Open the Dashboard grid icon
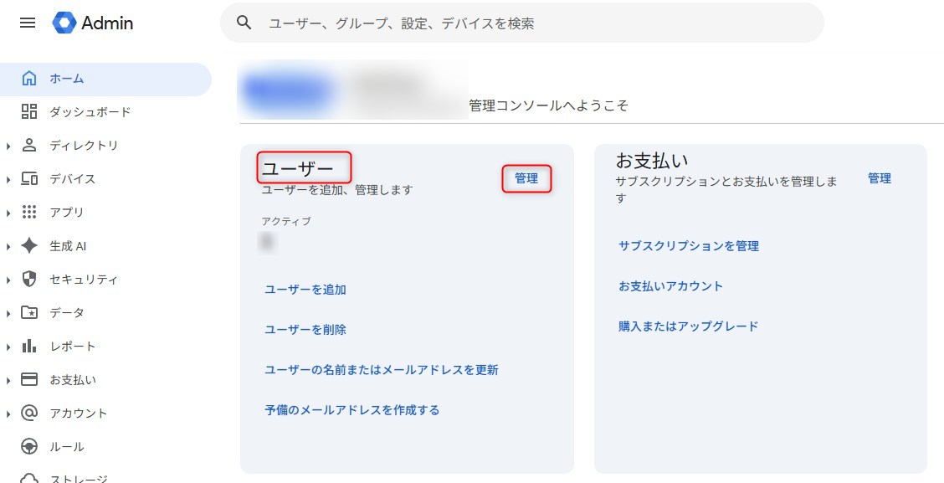 click(x=29, y=112)
